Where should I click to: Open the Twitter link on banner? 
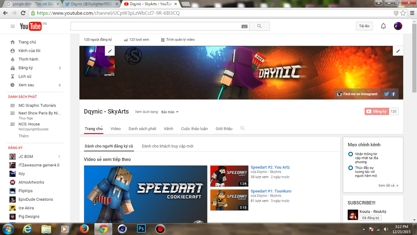[386, 94]
